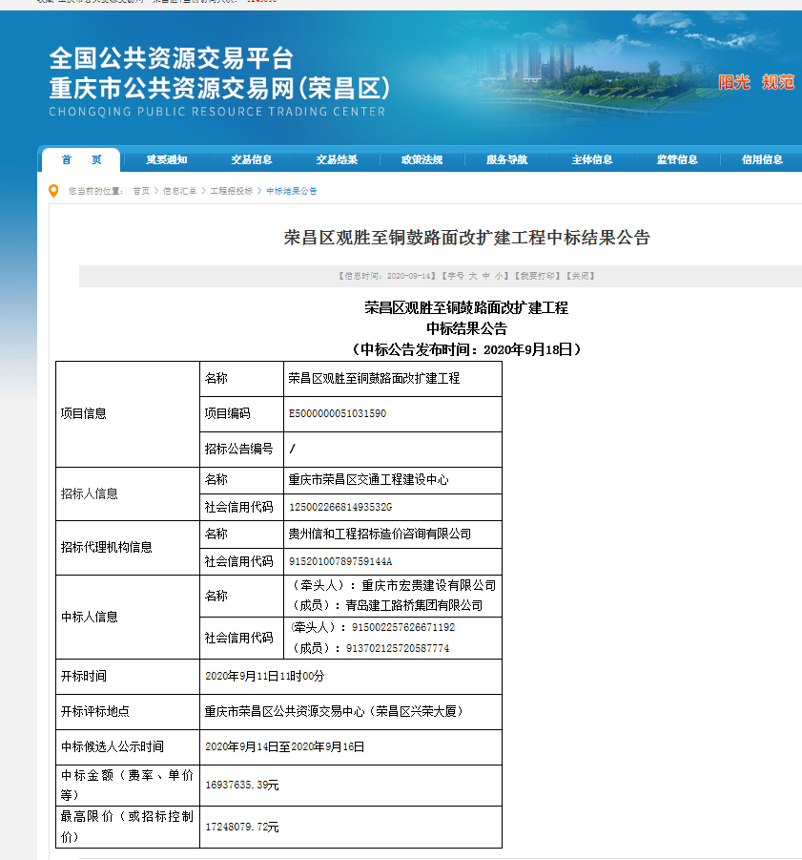Set font size to 小
802x860 pixels.
(x=499, y=276)
